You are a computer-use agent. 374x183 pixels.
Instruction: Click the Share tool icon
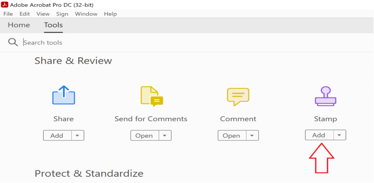click(63, 95)
